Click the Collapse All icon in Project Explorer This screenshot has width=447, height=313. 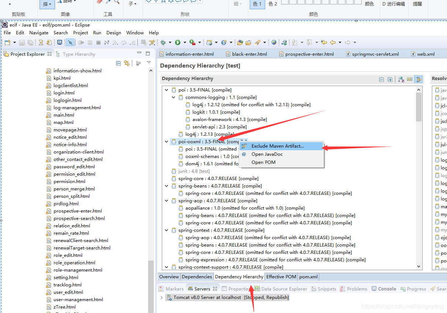pyautogui.click(x=119, y=63)
